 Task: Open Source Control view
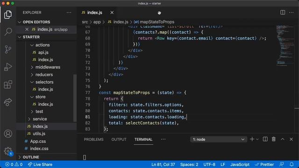(8, 49)
